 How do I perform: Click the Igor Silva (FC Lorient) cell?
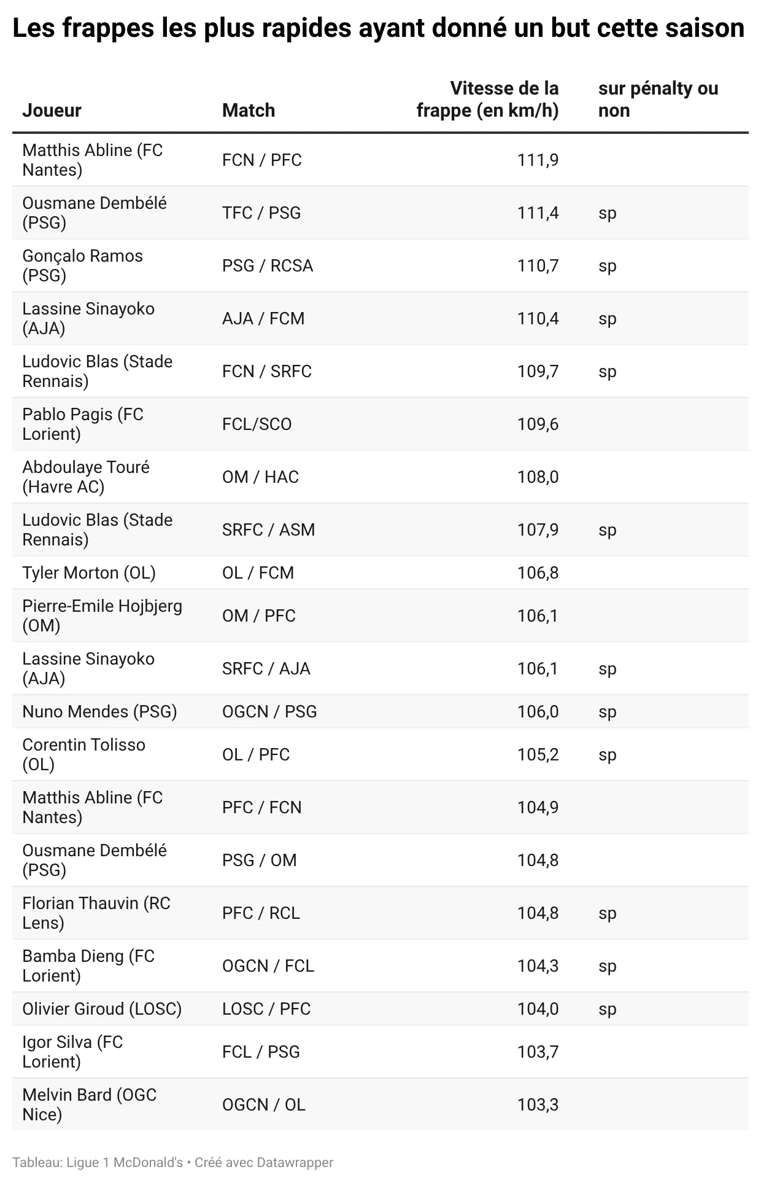coord(72,1052)
